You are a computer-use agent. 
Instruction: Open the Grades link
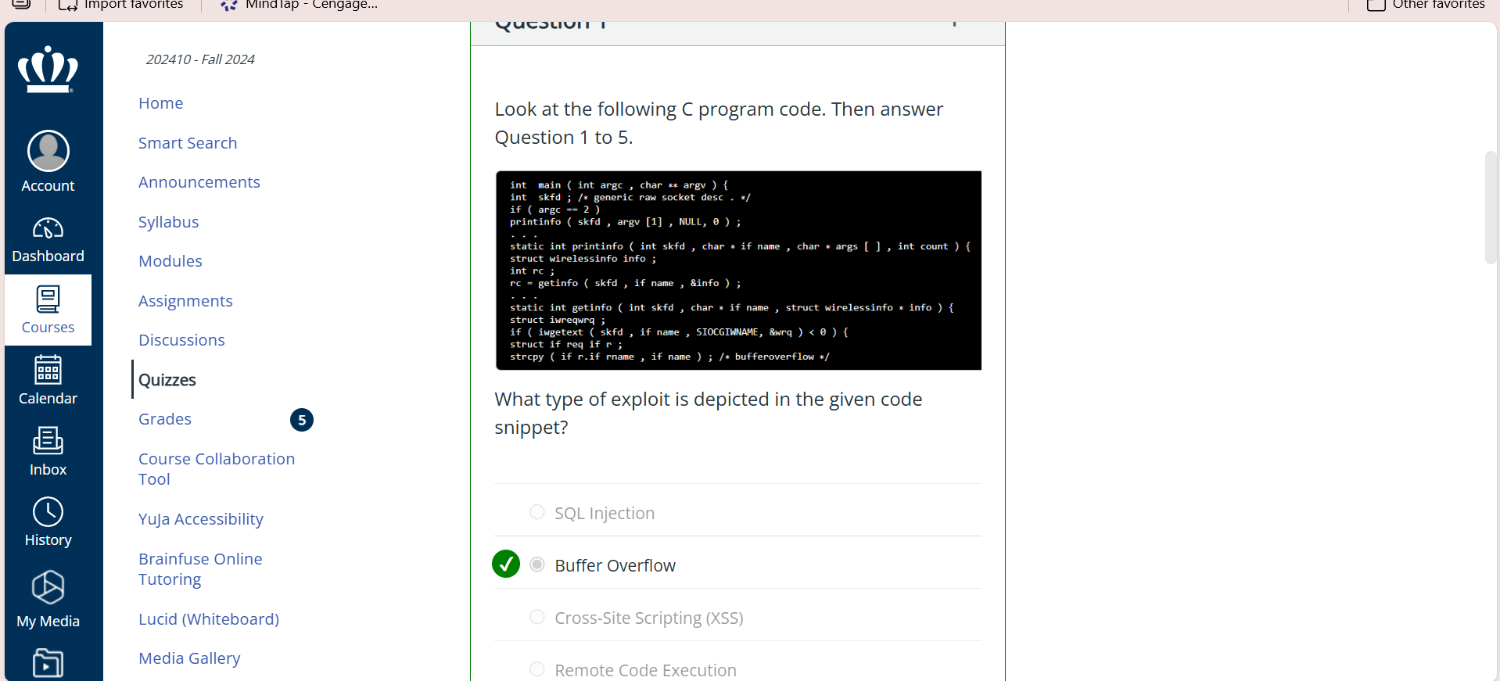(165, 419)
